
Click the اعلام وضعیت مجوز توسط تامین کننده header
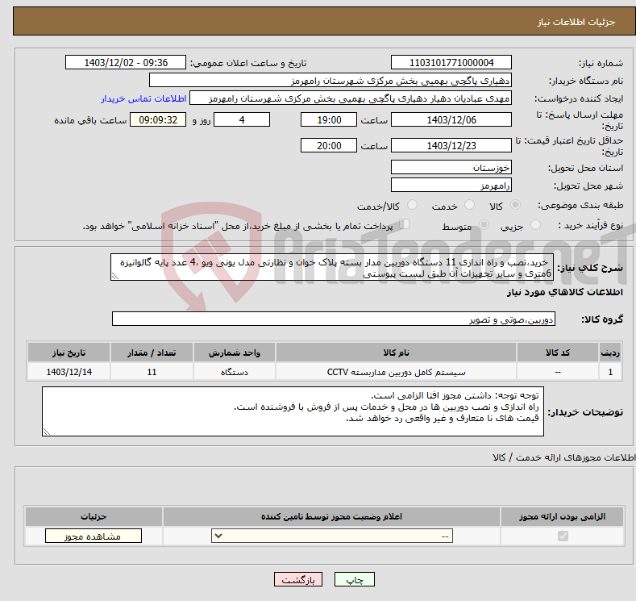pos(331,516)
